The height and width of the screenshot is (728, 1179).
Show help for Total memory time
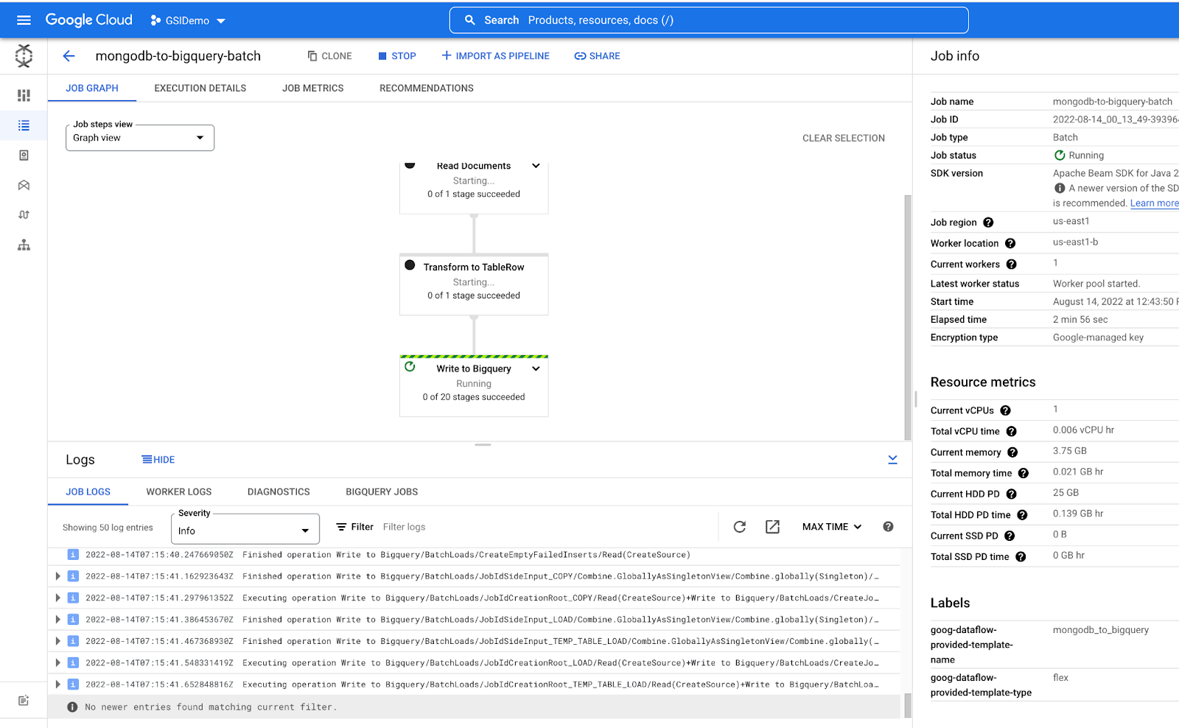pos(1024,474)
